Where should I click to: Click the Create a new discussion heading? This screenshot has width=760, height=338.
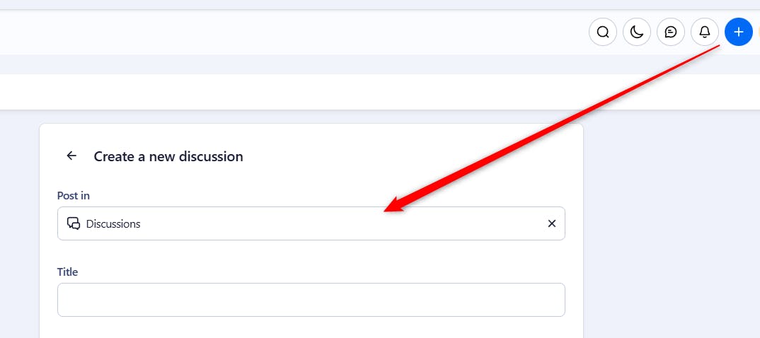(168, 156)
